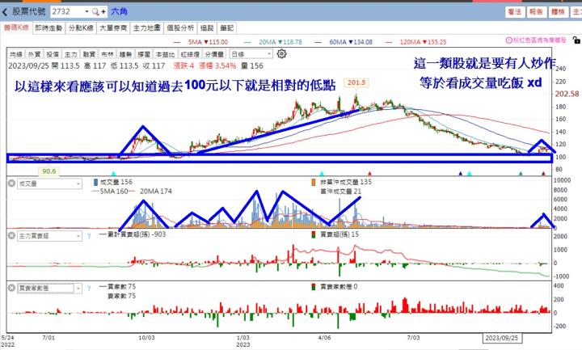Viewport: 582px width, 350px height.
Task: Click red triangle marker after 4/06
Action: pos(369,173)
